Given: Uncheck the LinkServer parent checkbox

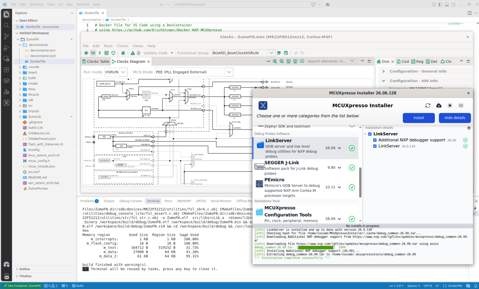Looking at the screenshot, I should click(370, 134).
